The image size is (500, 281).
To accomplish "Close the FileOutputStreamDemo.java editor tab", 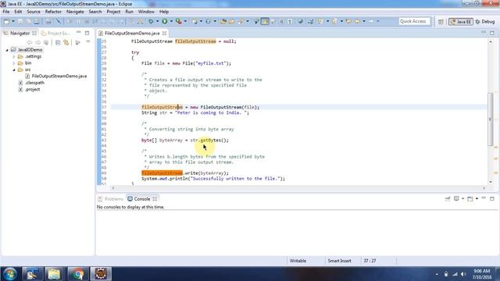I will [164, 33].
